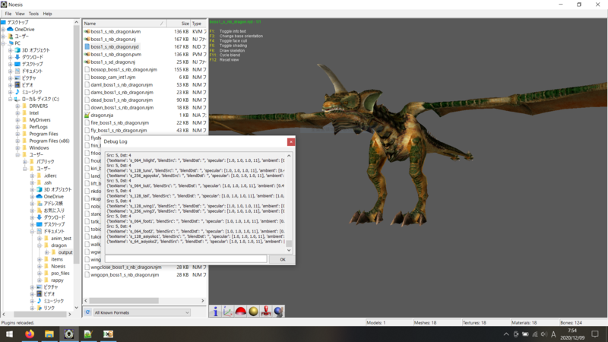Select the dragon.nja file icon

pos(87,116)
